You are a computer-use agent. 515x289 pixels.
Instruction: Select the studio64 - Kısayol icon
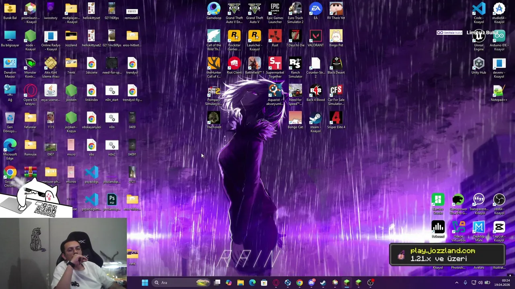pos(499,13)
